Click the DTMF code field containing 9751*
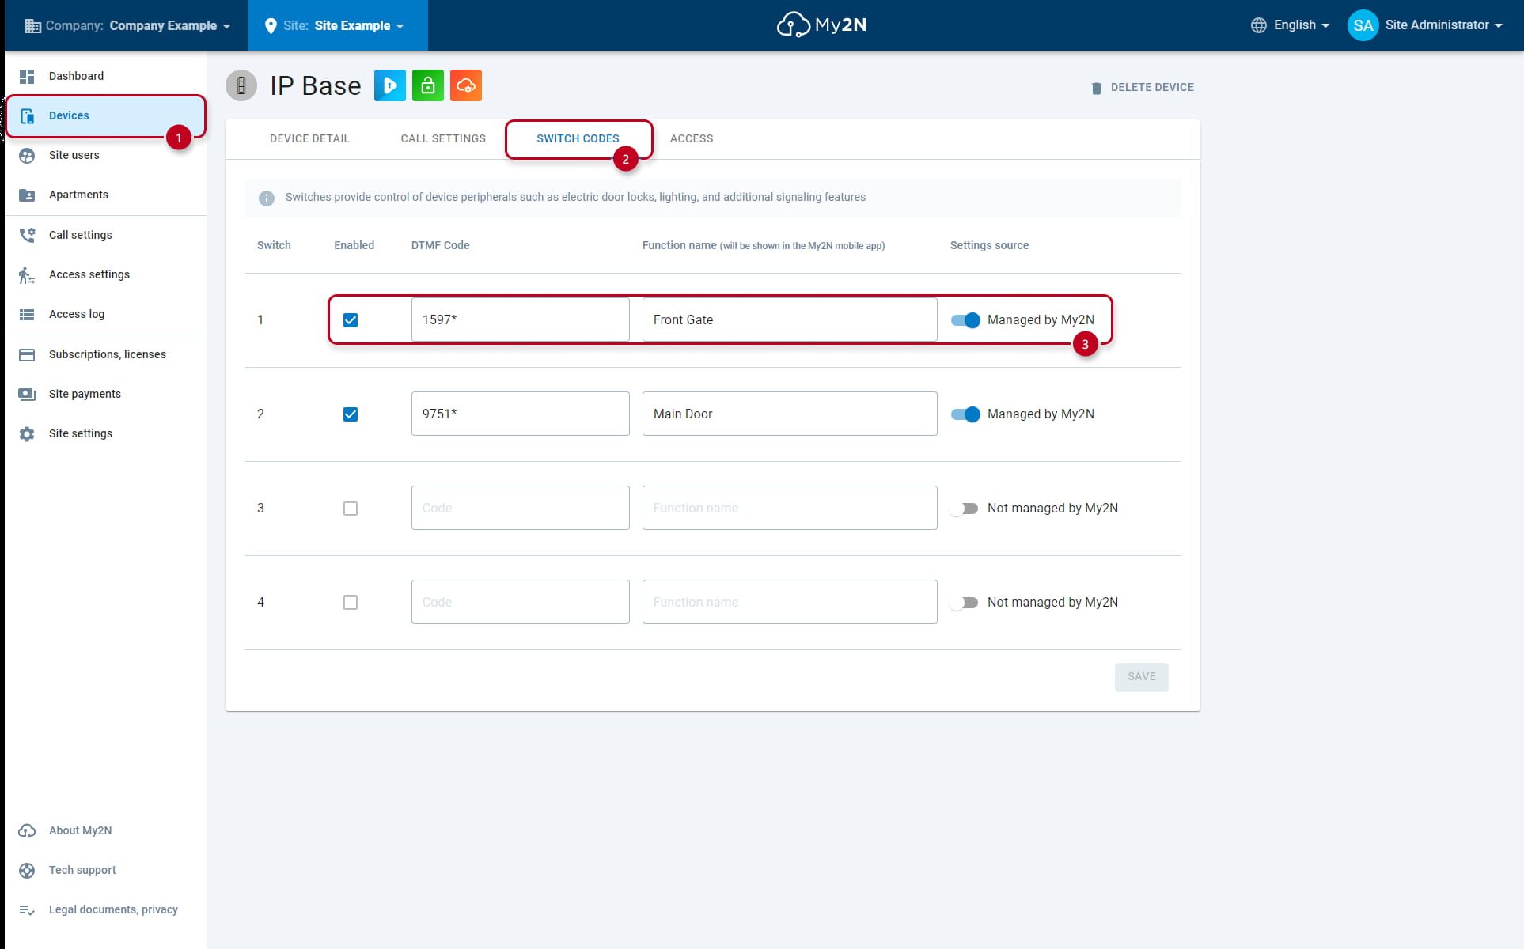 [520, 414]
